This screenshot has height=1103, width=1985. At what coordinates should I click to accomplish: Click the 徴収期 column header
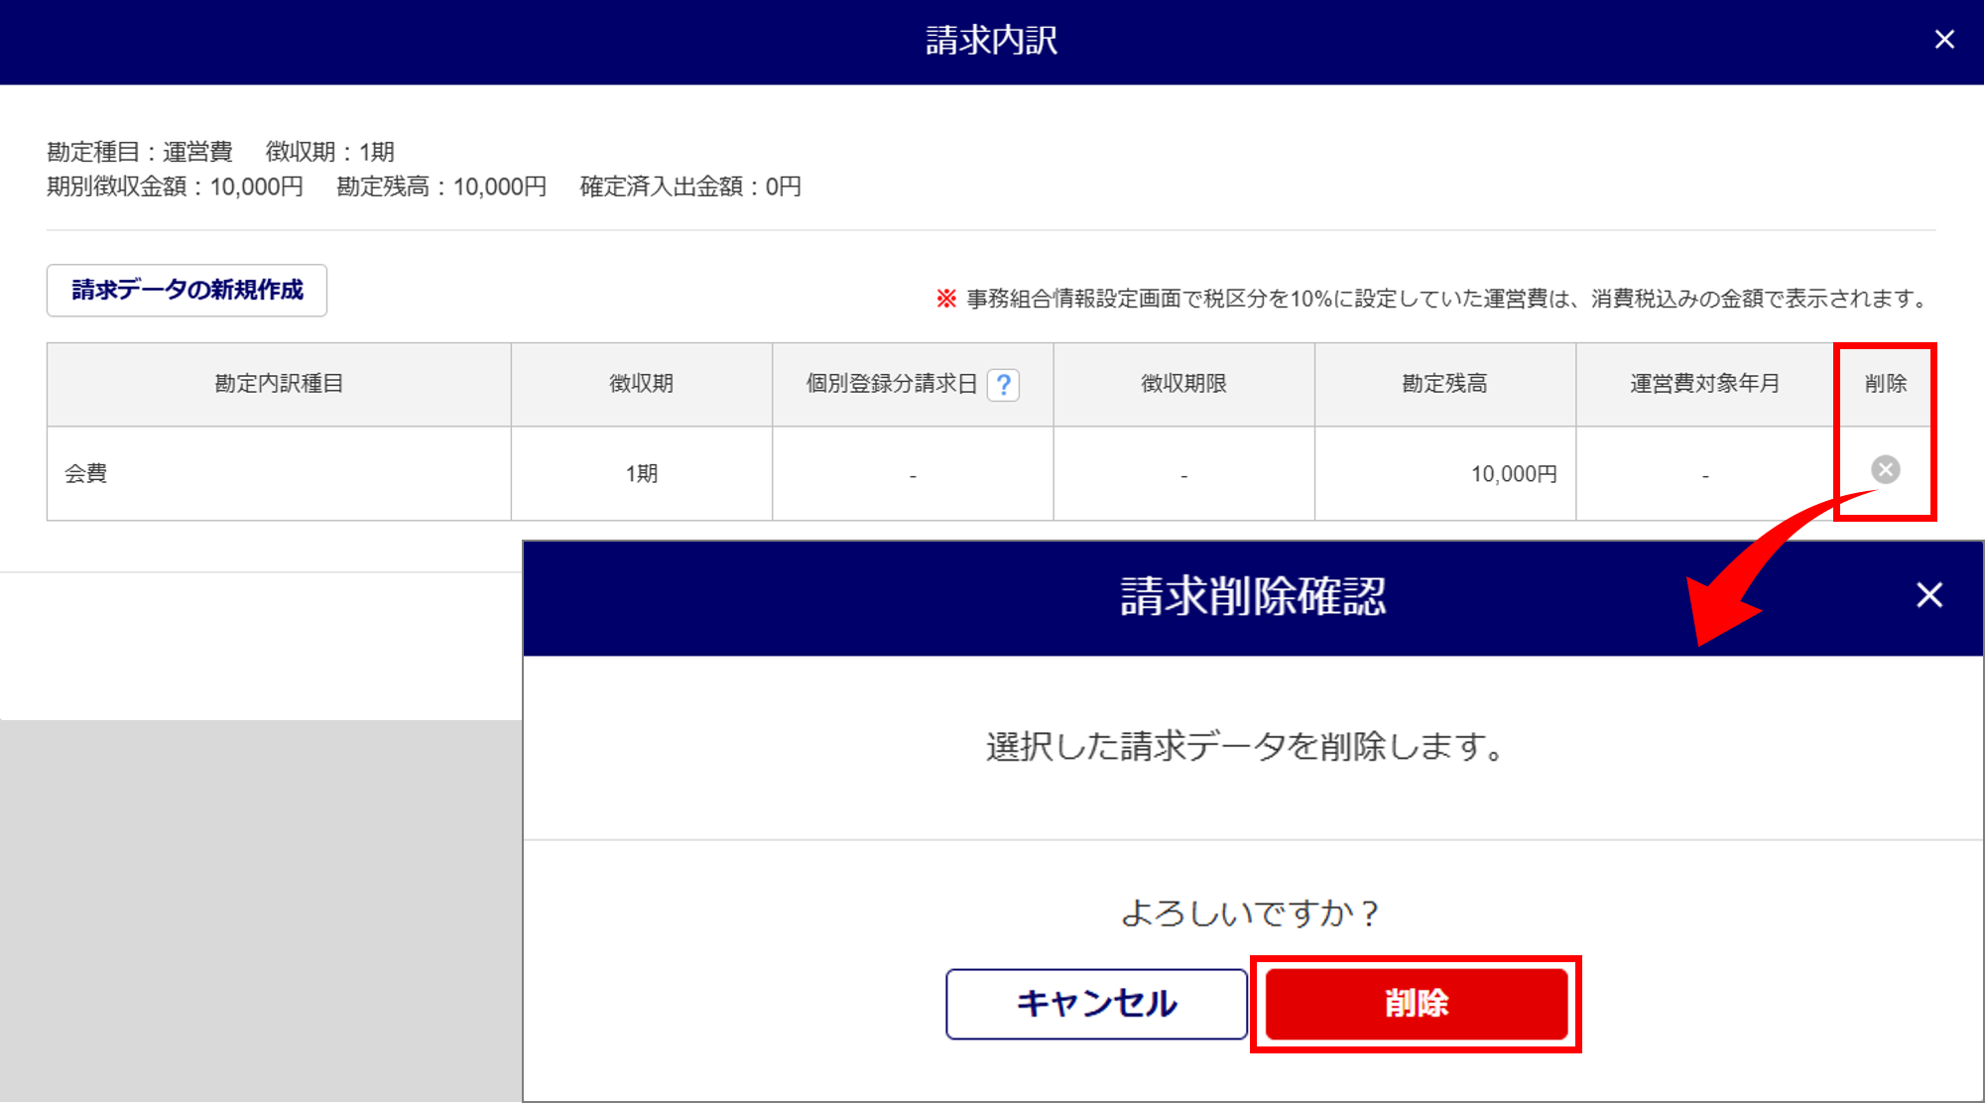tap(641, 384)
